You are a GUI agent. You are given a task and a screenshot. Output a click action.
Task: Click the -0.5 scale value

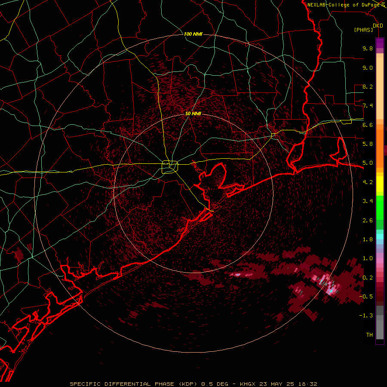click(x=366, y=296)
